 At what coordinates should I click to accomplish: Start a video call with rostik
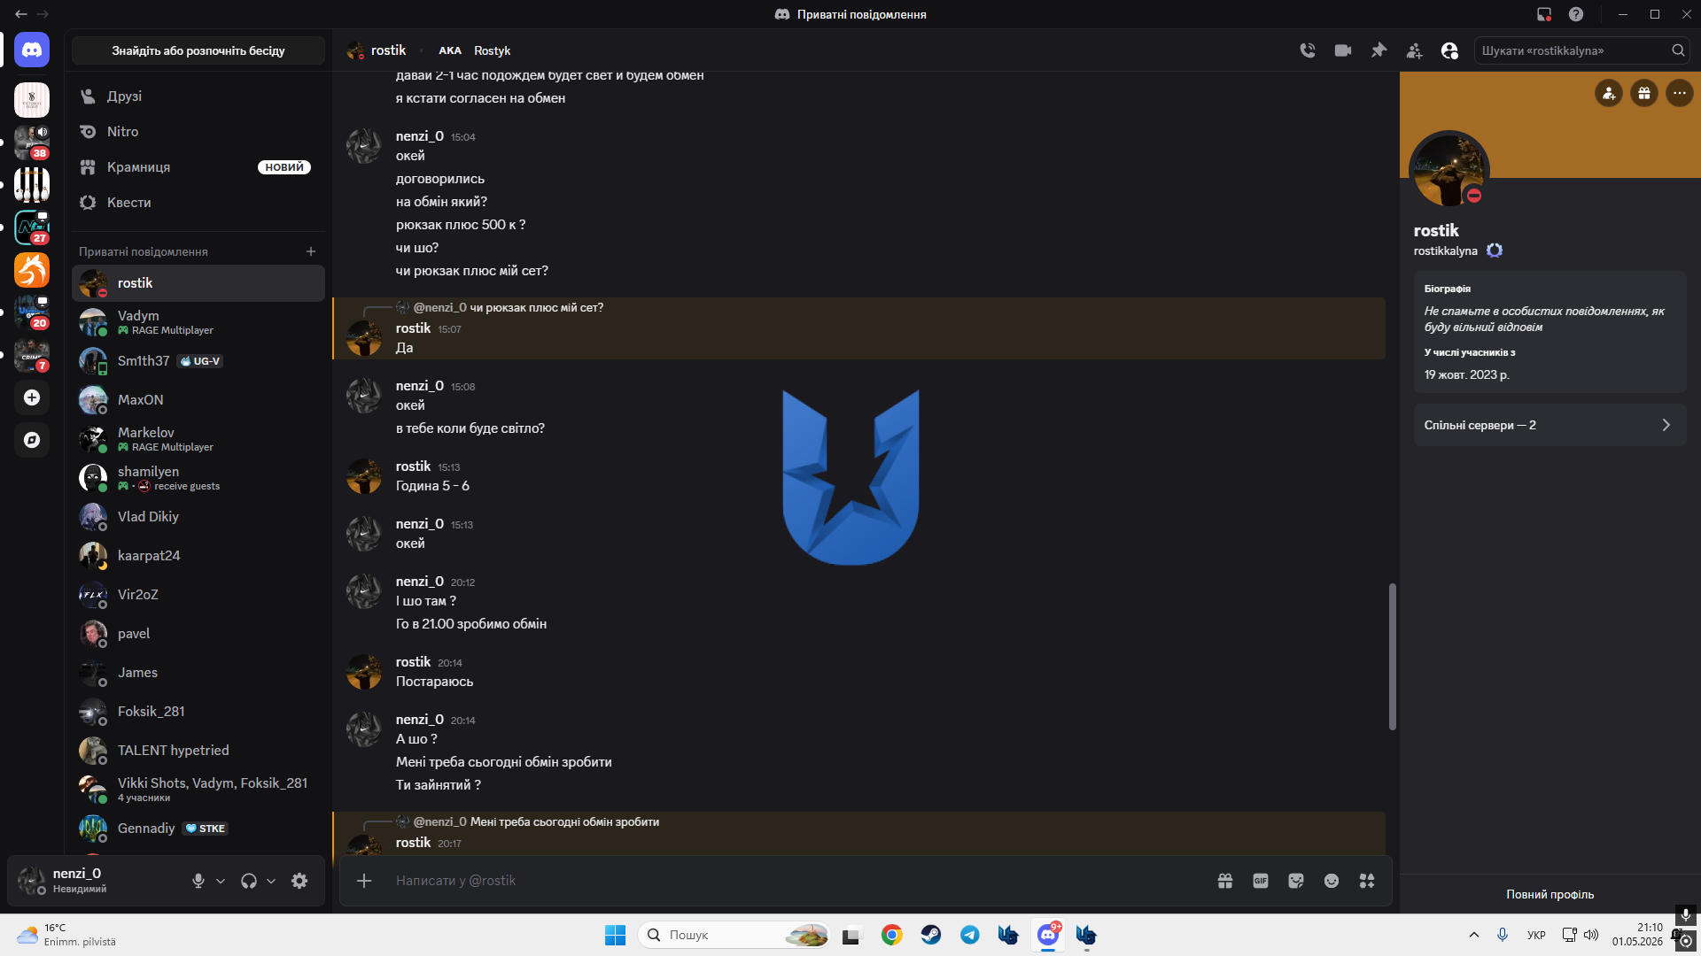click(x=1343, y=50)
